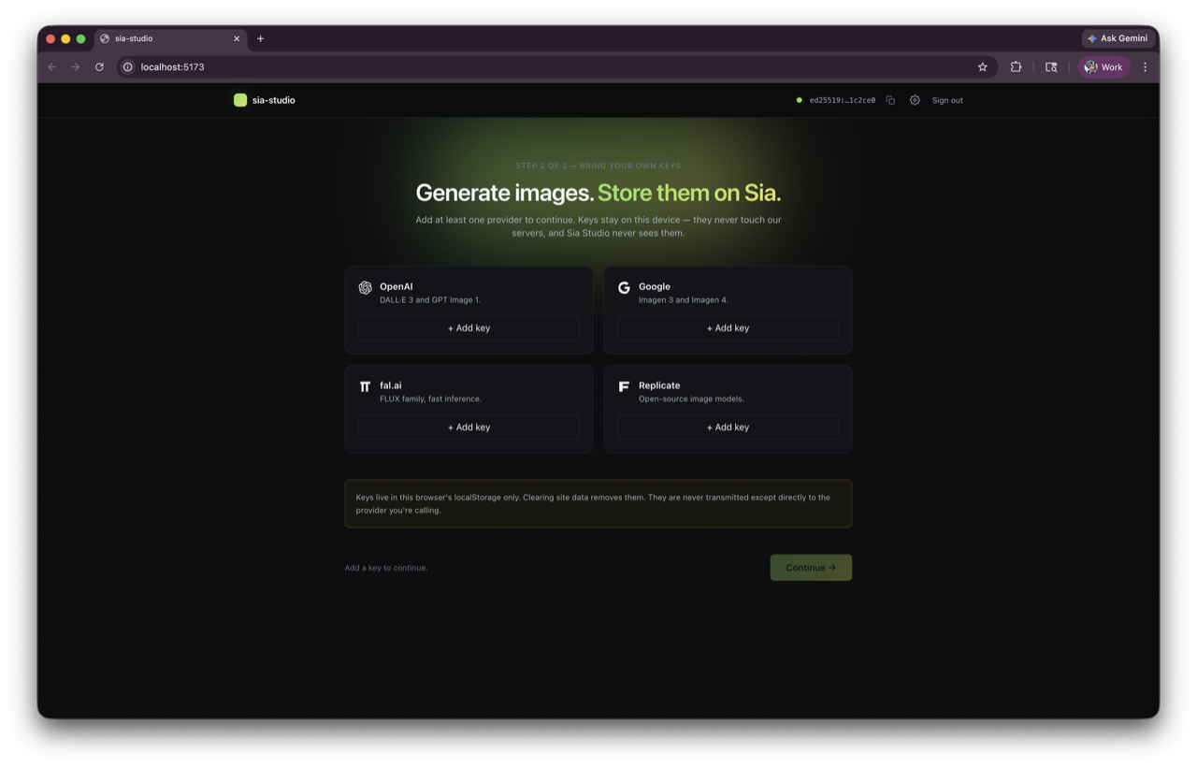1197x768 pixels.
Task: Click the green connection status dot
Action: click(x=799, y=100)
